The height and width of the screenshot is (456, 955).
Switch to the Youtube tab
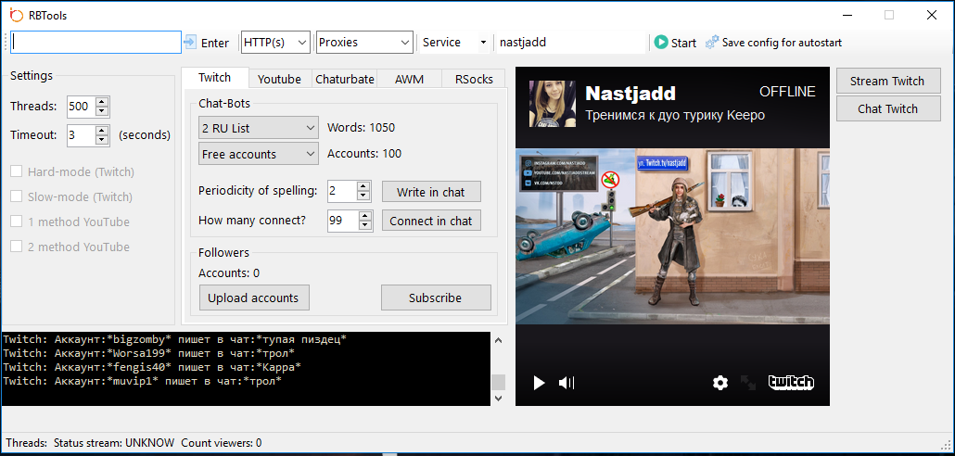pos(279,79)
